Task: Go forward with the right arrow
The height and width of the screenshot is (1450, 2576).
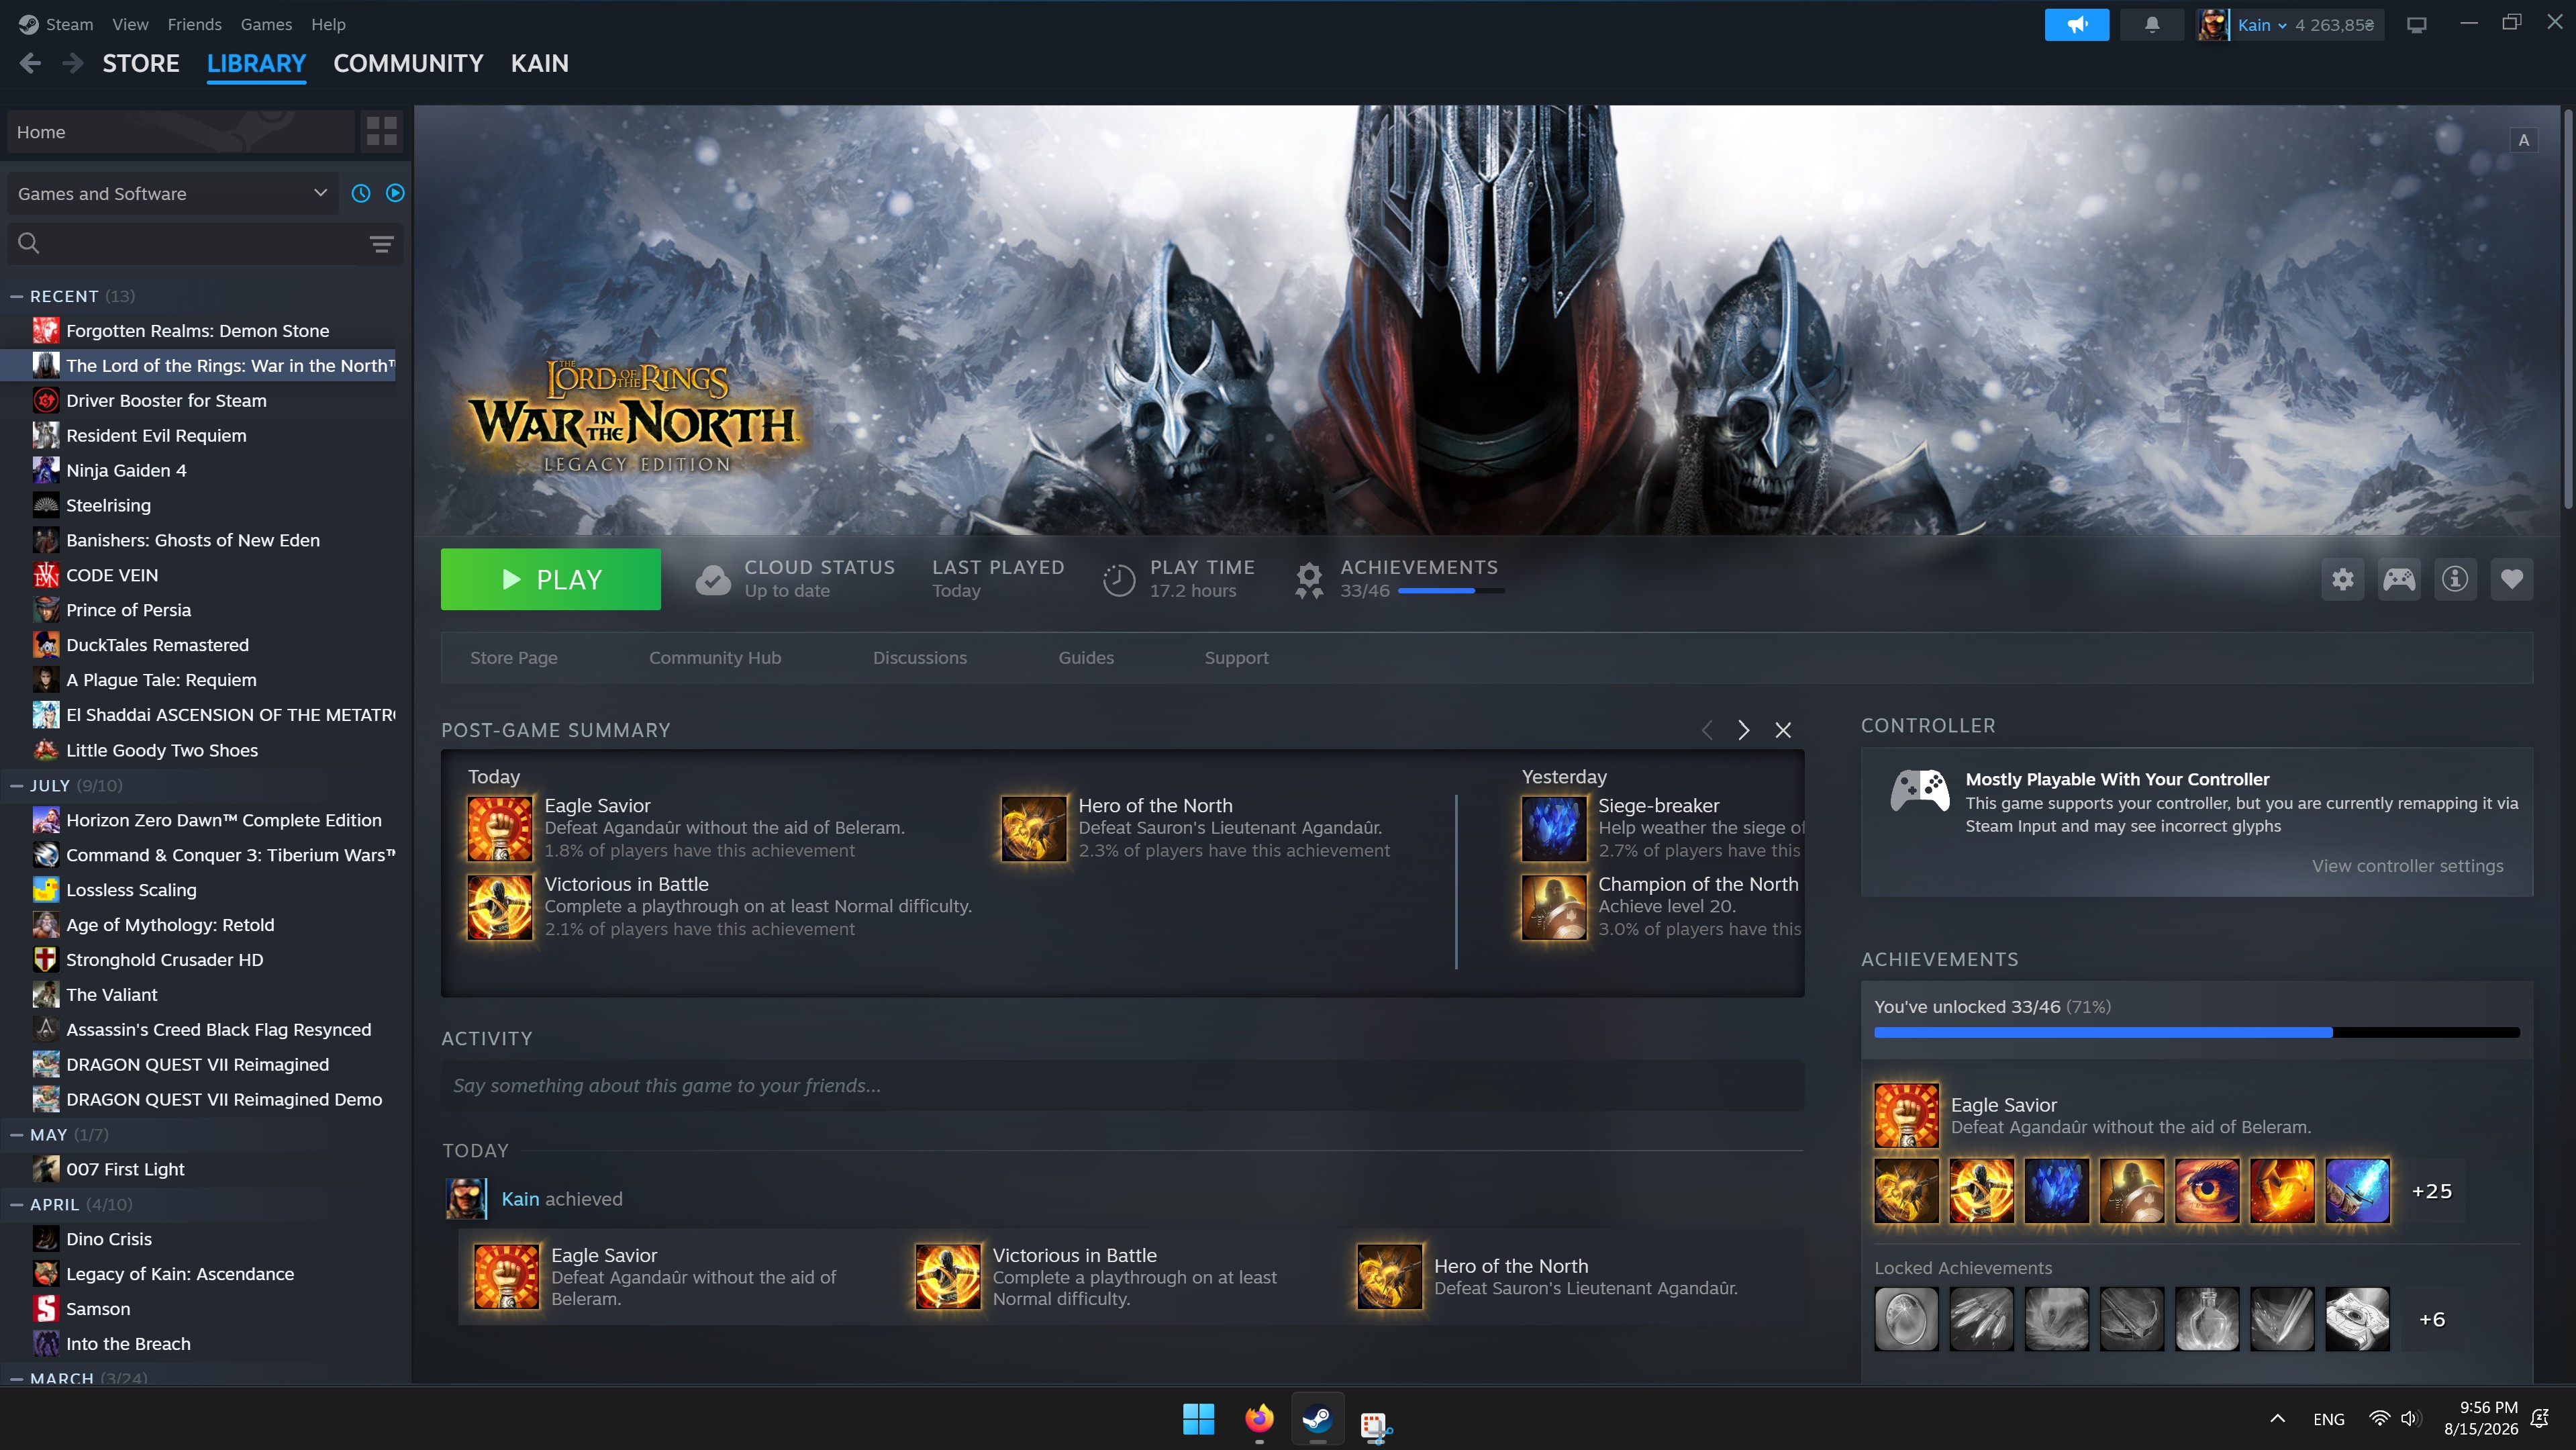Action: click(x=72, y=64)
